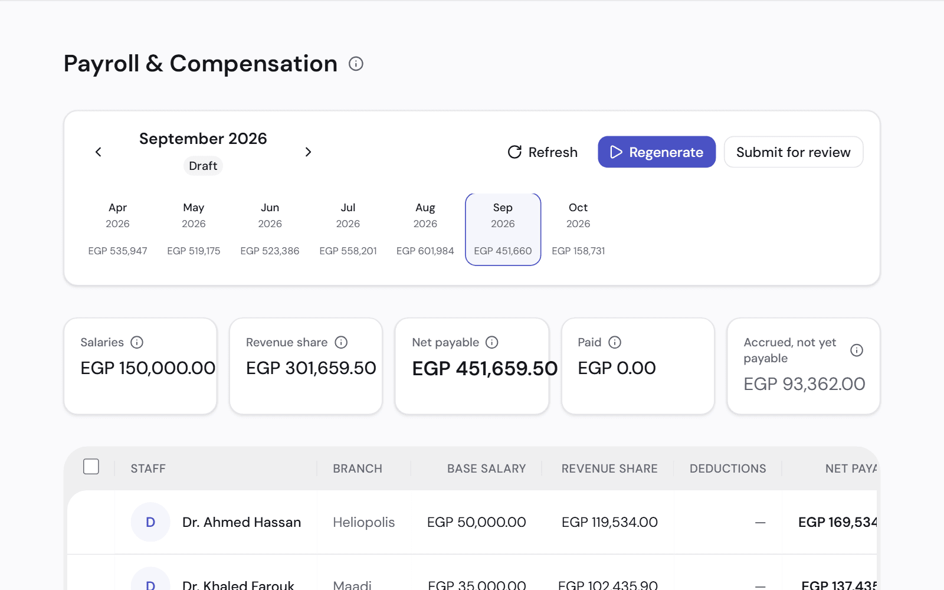Click the REVENUE SHARE column header
944x590 pixels.
(x=609, y=468)
